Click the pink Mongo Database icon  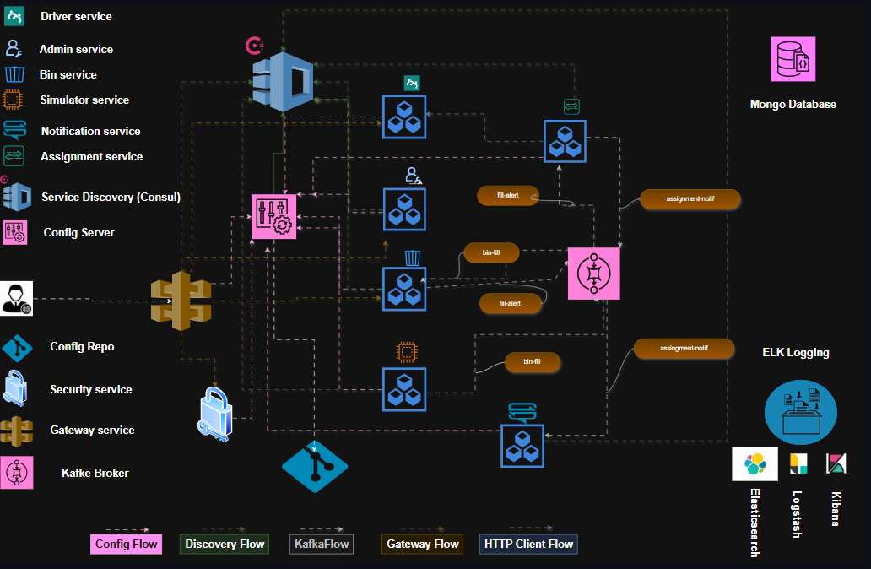pyautogui.click(x=793, y=59)
